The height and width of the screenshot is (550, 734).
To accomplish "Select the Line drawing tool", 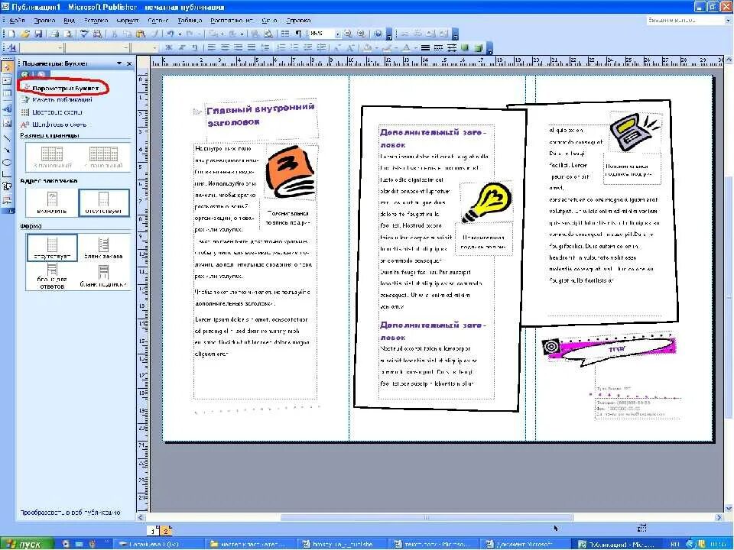I will (7, 138).
